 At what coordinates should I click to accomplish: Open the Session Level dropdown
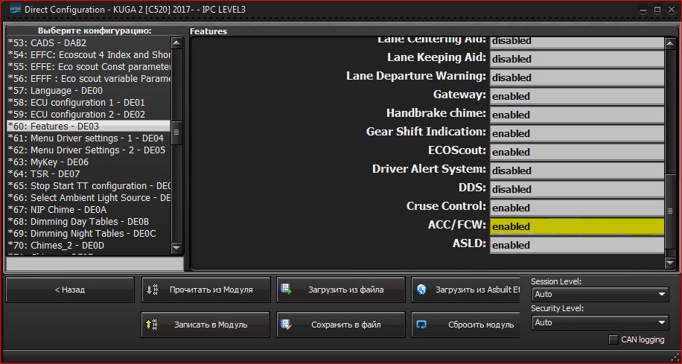point(600,294)
